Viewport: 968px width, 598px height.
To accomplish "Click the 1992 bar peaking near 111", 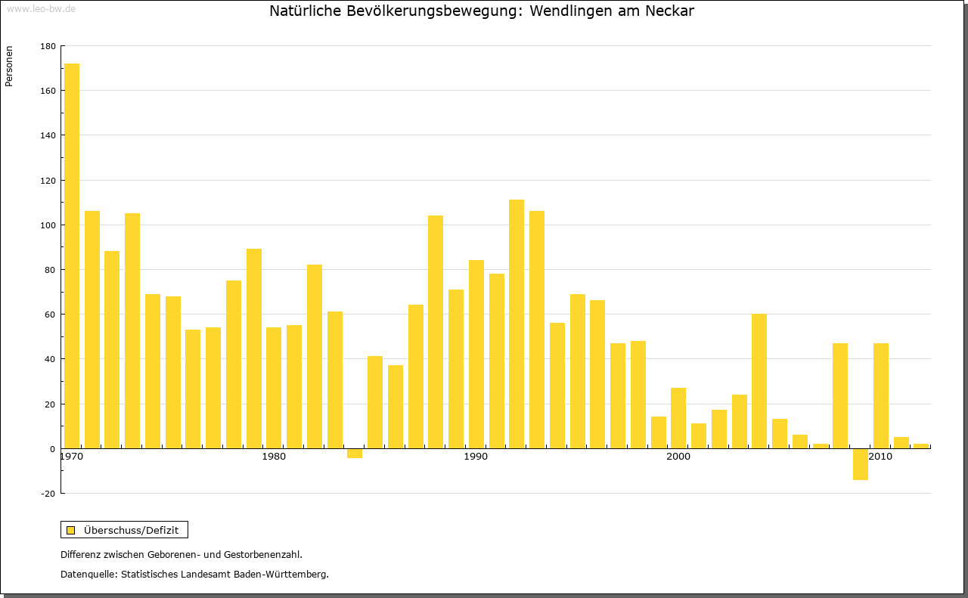I will click(517, 324).
